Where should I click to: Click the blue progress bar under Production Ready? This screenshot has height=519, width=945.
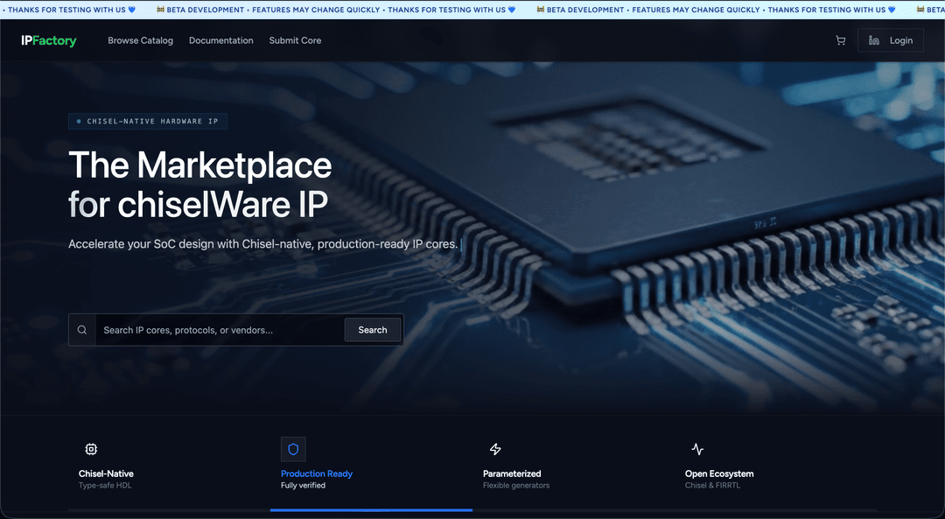coord(371,510)
